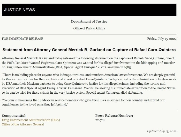Click the Press Release Number label
Image resolution: width=181 pixels, height=137 pixels.
[114, 116]
